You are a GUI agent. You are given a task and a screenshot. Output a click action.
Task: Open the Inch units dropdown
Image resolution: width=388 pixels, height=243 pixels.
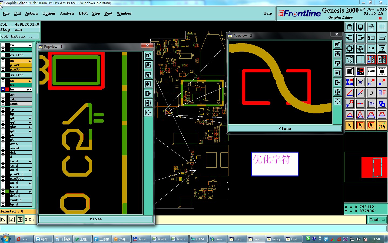377,220
